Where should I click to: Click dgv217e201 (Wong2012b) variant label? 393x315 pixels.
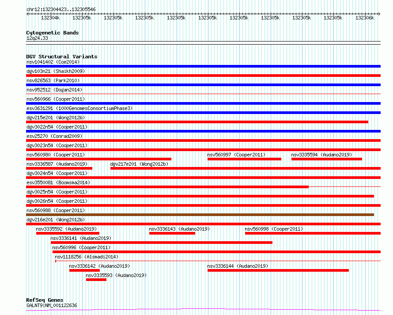click(140, 164)
